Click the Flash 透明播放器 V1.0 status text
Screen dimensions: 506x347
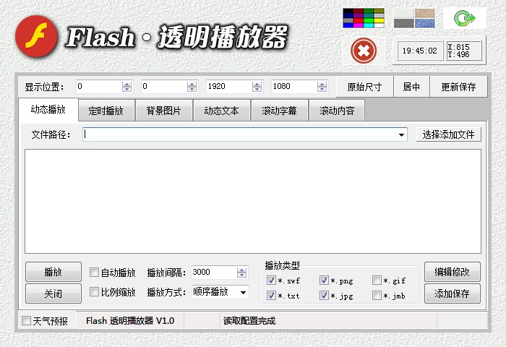pos(130,320)
